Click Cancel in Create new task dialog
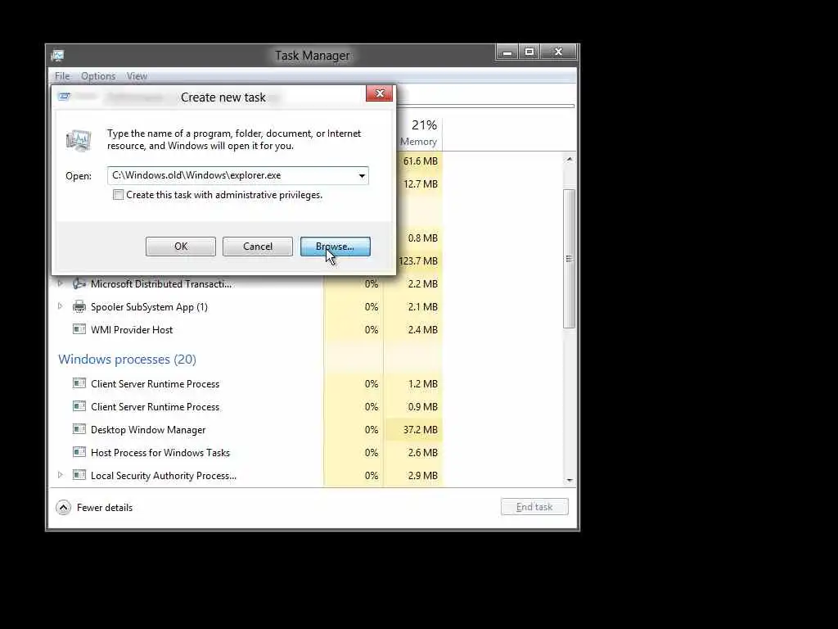Viewport: 838px width, 629px height. coord(258,247)
